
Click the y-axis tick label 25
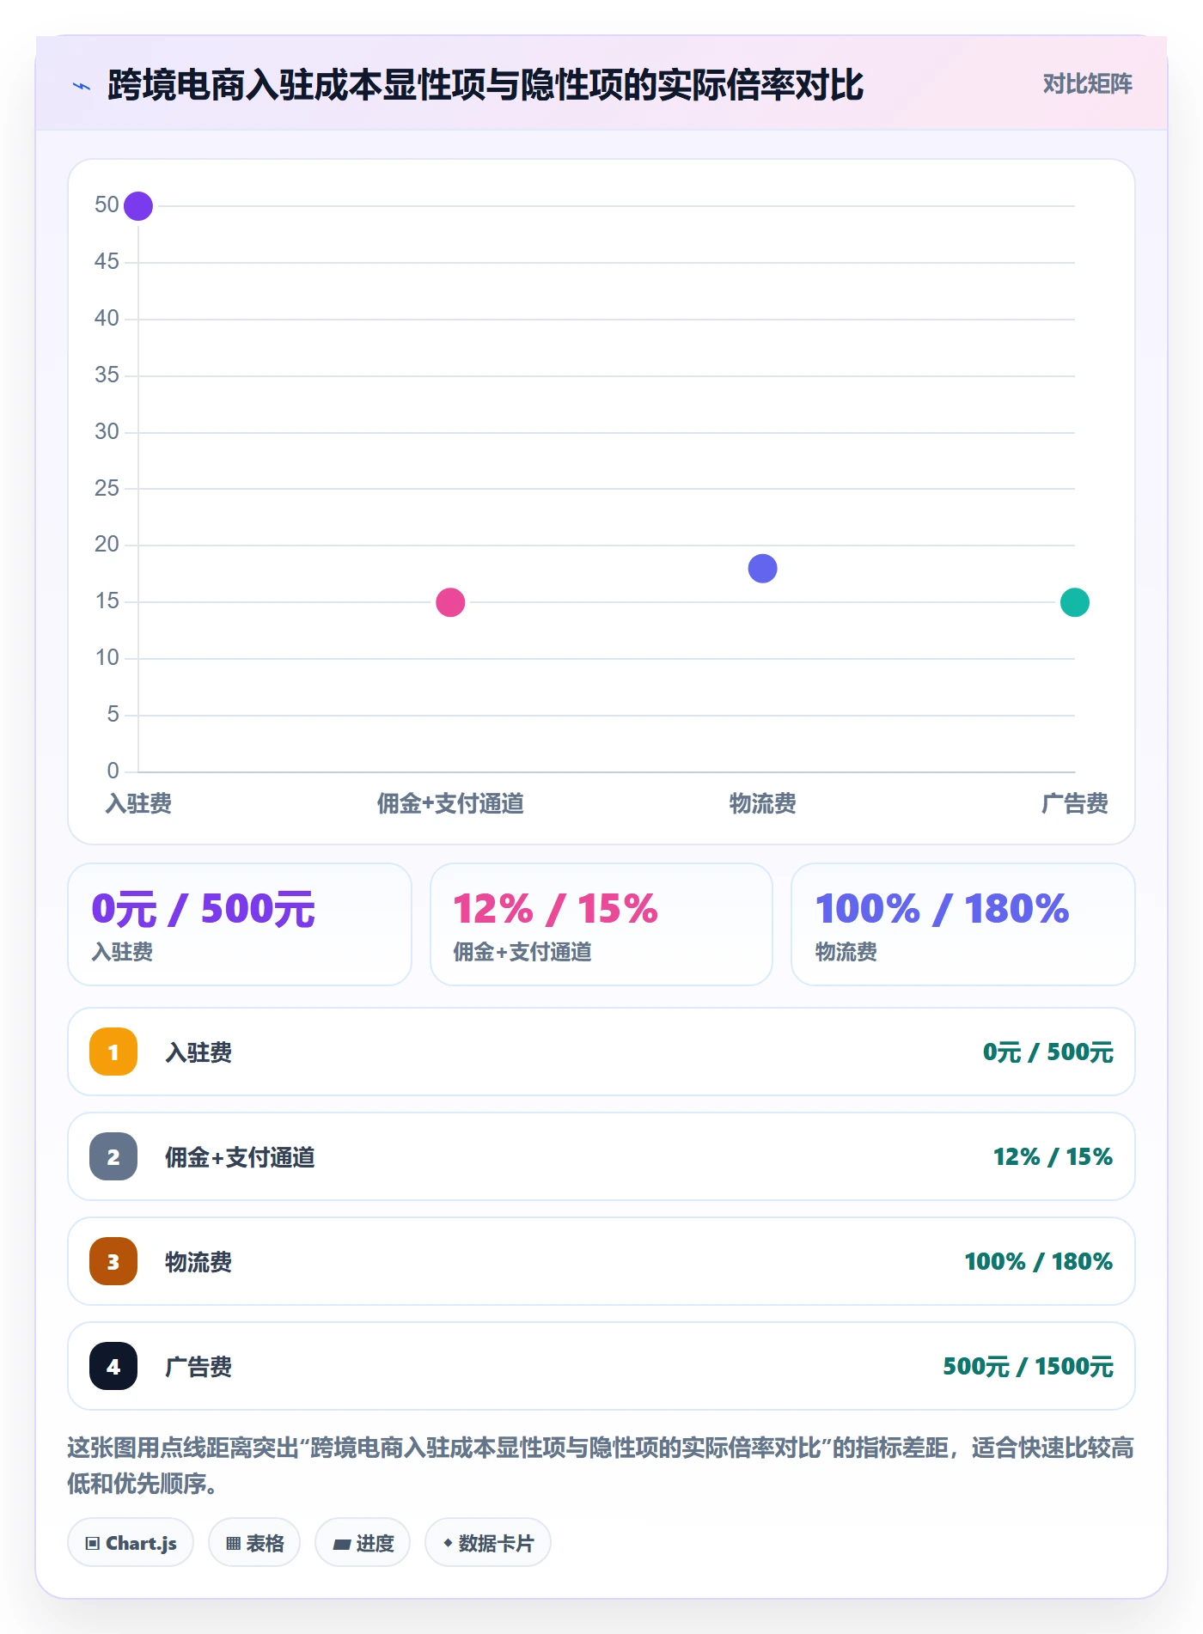[x=107, y=488]
